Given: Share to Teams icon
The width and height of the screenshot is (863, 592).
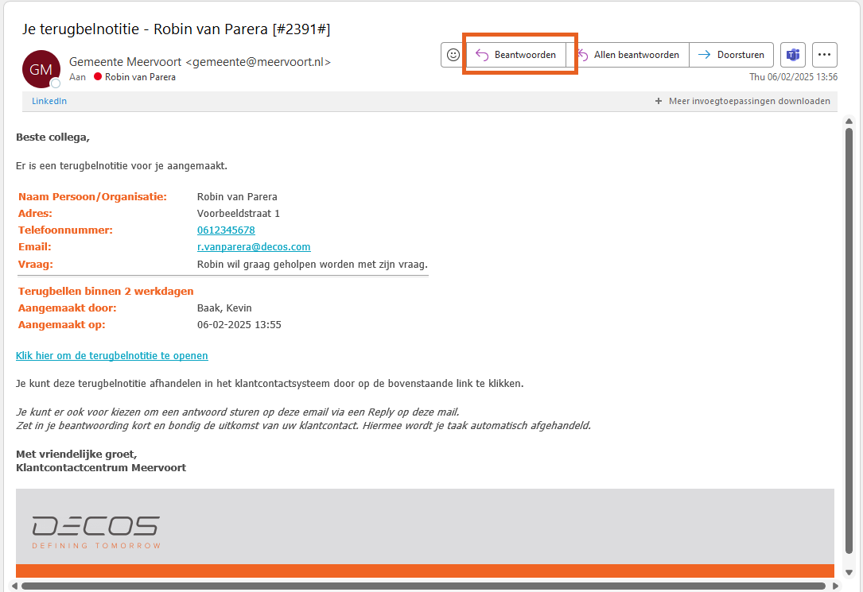Looking at the screenshot, I should coord(792,55).
